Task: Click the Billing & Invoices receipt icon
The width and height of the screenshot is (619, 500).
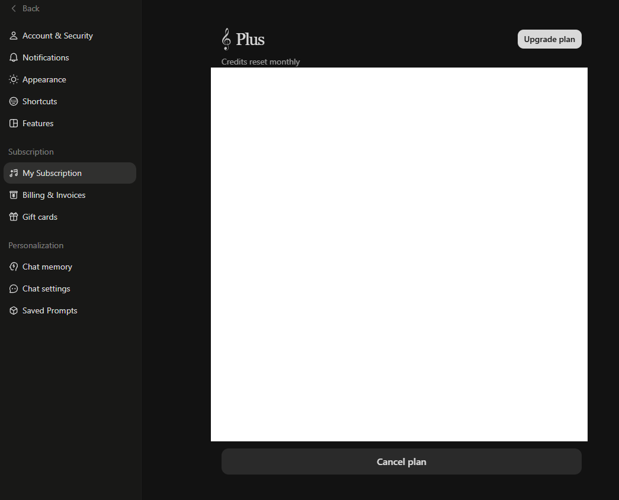Action: coord(14,195)
